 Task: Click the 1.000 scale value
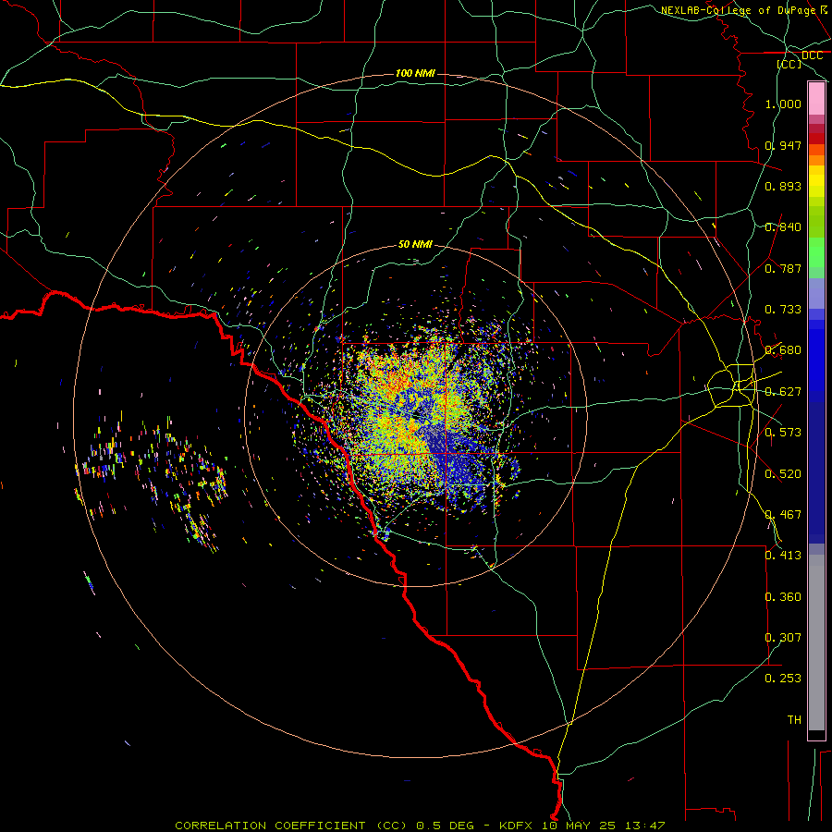click(783, 104)
